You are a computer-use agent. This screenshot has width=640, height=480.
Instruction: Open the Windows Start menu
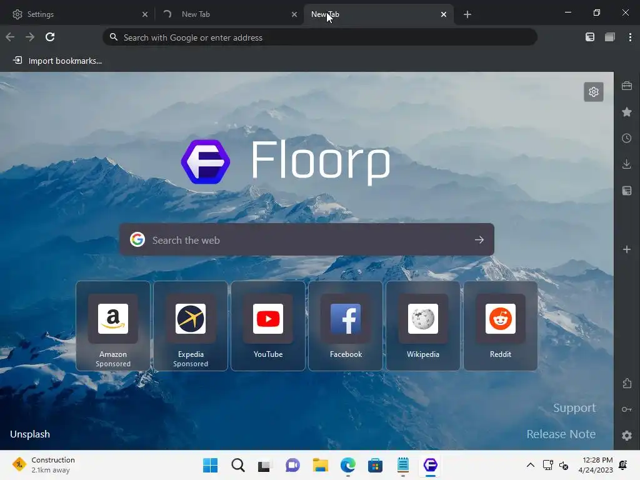click(210, 465)
